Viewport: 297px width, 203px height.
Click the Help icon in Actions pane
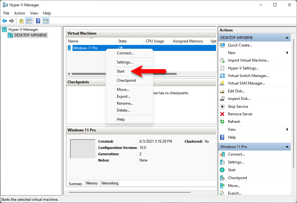click(x=222, y=137)
